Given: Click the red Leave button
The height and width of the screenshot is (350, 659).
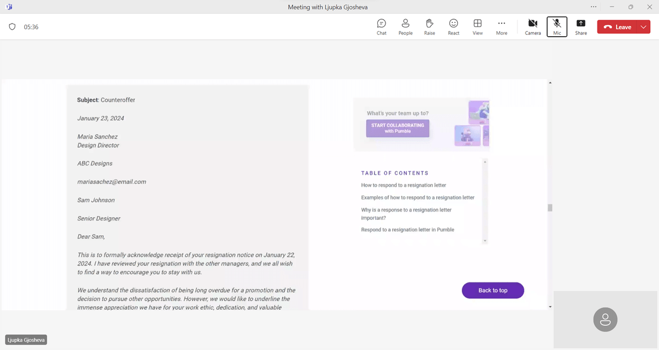Looking at the screenshot, I should coord(617,27).
